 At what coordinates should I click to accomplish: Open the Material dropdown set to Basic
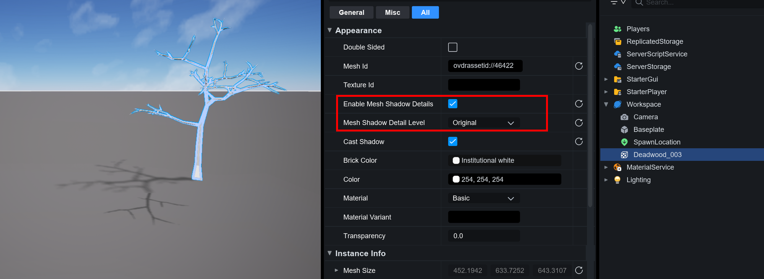(x=483, y=198)
